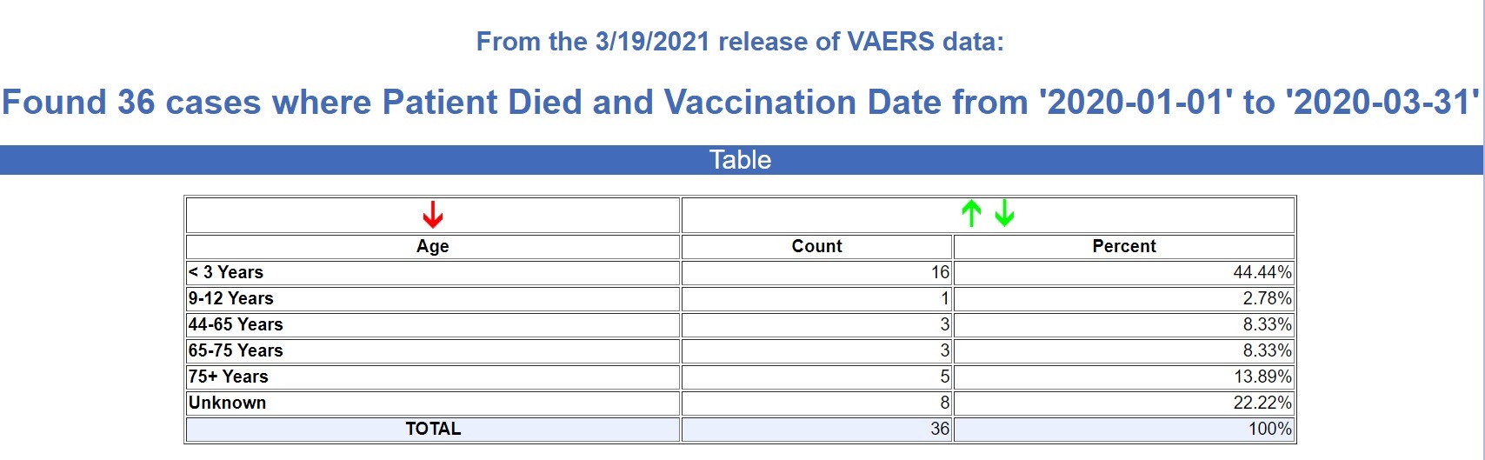Click the TOTAL row label
This screenshot has width=1485, height=460.
(x=432, y=429)
